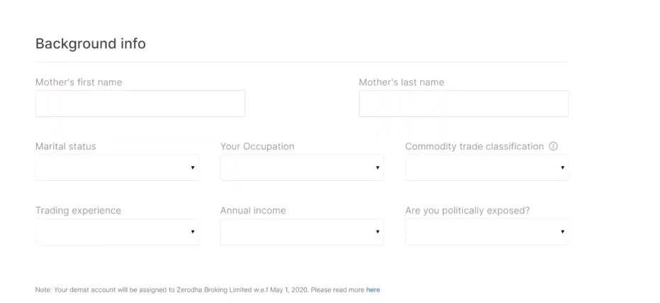Click the 'Mother's first name' label text
Screen dimensions: 660x303
click(x=79, y=82)
